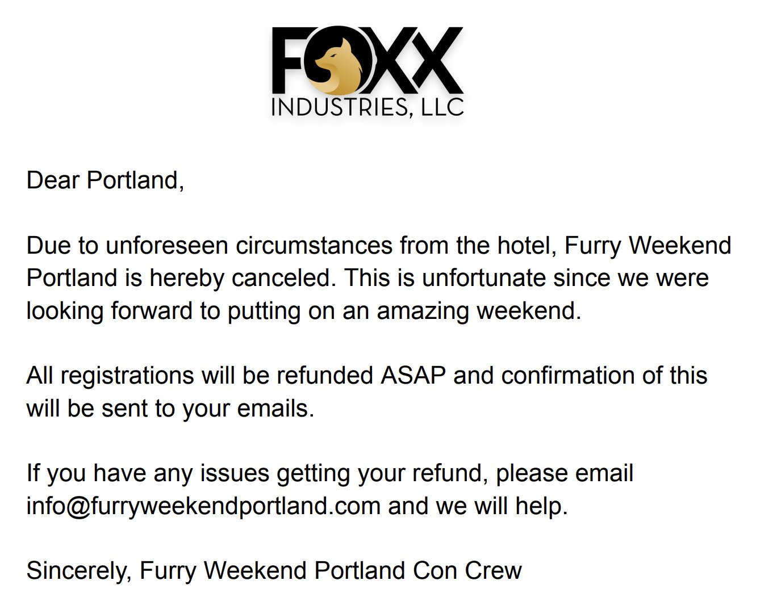
Task: Click the INDUSTRIES, LLC logo text
Action: 367,107
